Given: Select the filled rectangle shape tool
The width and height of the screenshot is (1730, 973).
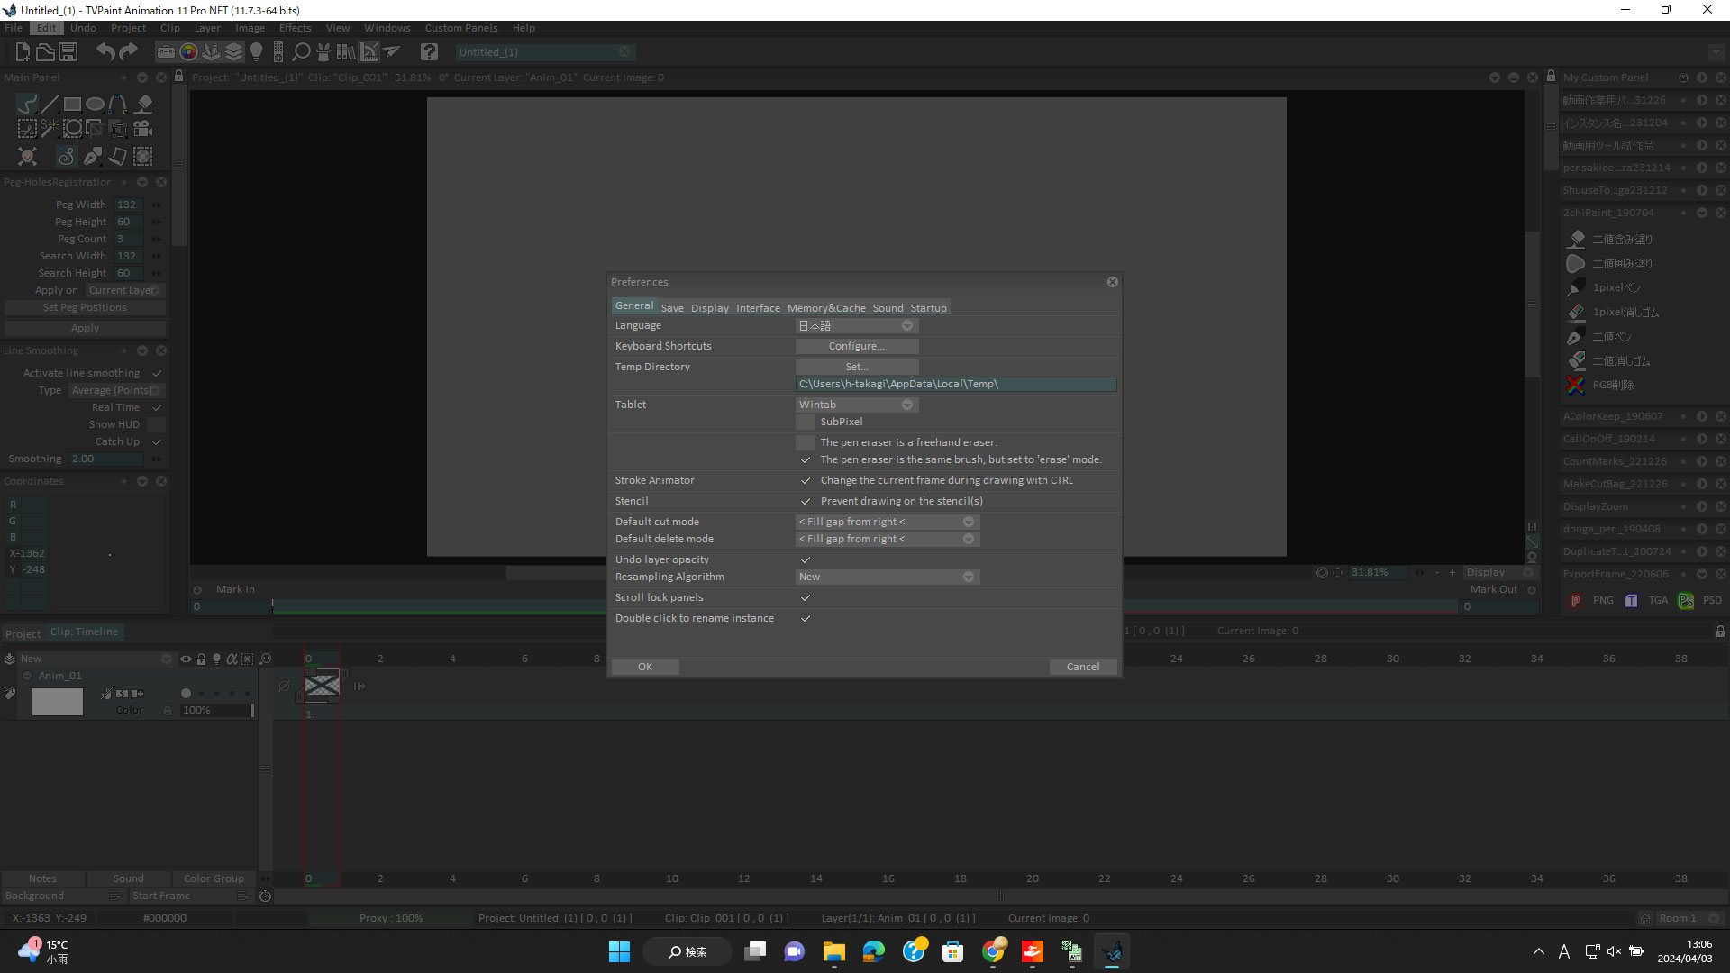Looking at the screenshot, I should coord(73,104).
